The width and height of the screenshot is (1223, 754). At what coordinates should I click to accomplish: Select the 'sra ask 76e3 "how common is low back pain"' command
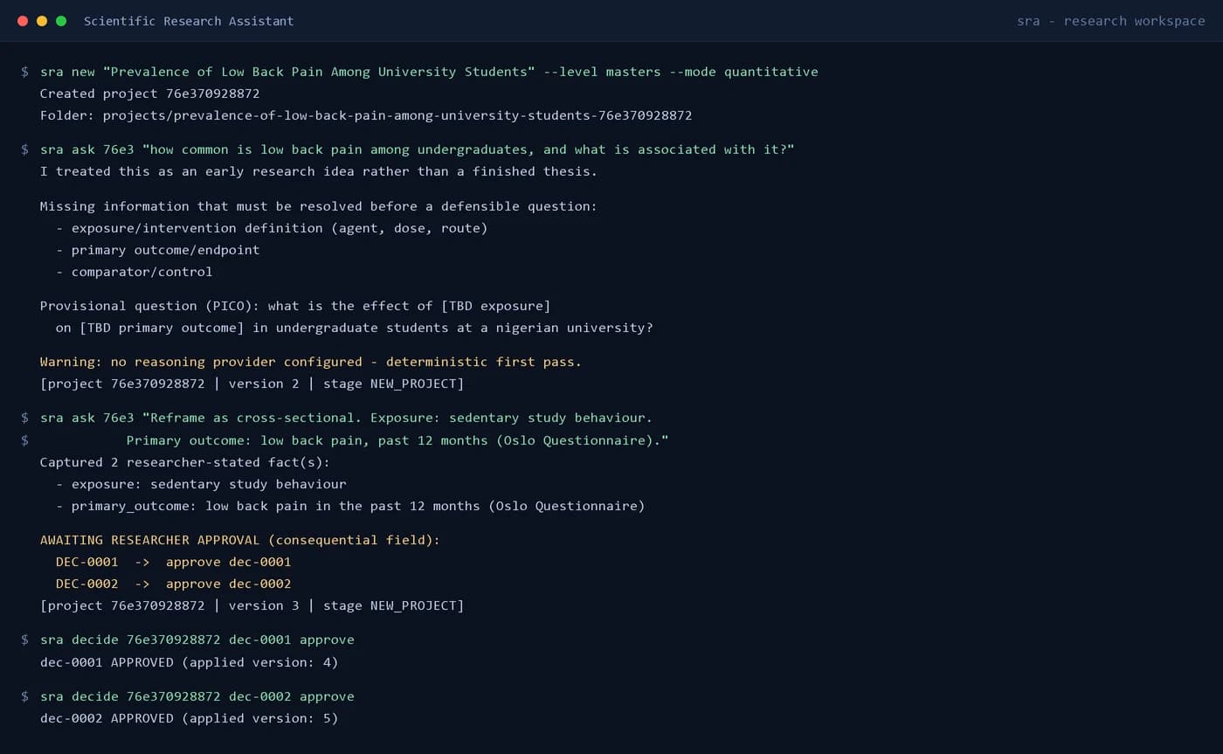pyautogui.click(x=418, y=149)
